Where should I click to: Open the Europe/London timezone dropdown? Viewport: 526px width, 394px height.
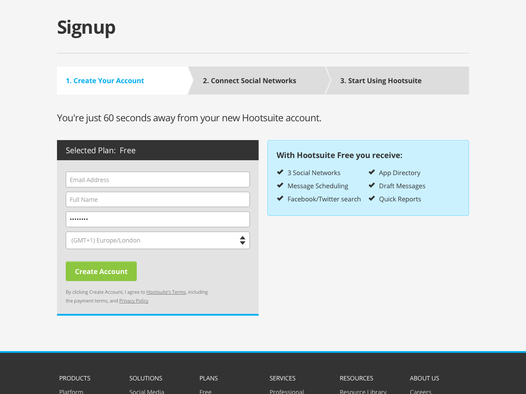[x=158, y=240]
